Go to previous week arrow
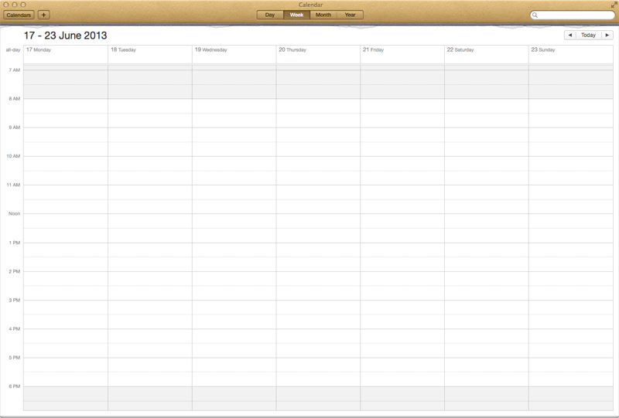 click(570, 35)
